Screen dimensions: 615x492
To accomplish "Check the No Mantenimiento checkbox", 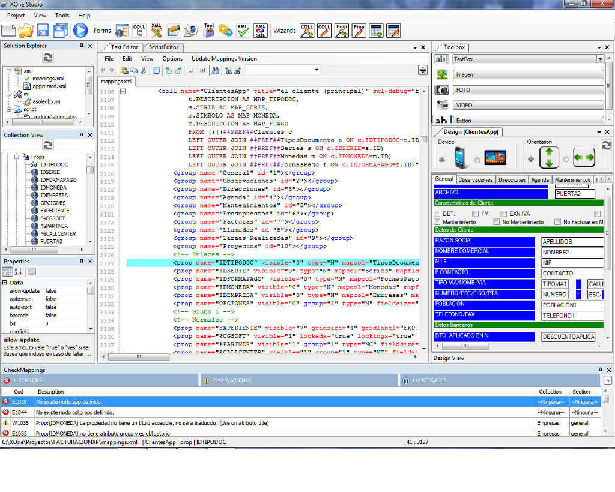I will pyautogui.click(x=497, y=222).
